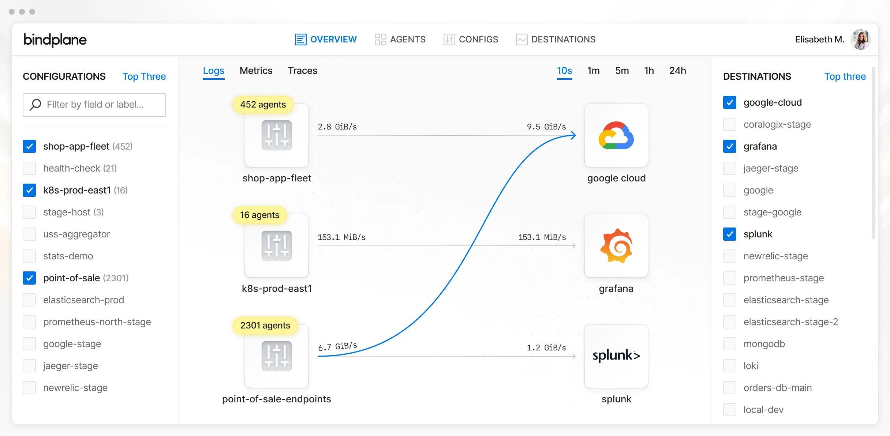Click the Top Three configurations link
Screen dimensions: 890x436
click(144, 76)
